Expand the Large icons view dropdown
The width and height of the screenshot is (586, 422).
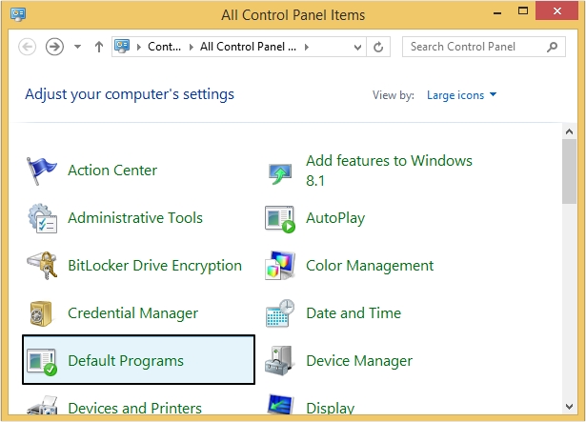click(462, 95)
